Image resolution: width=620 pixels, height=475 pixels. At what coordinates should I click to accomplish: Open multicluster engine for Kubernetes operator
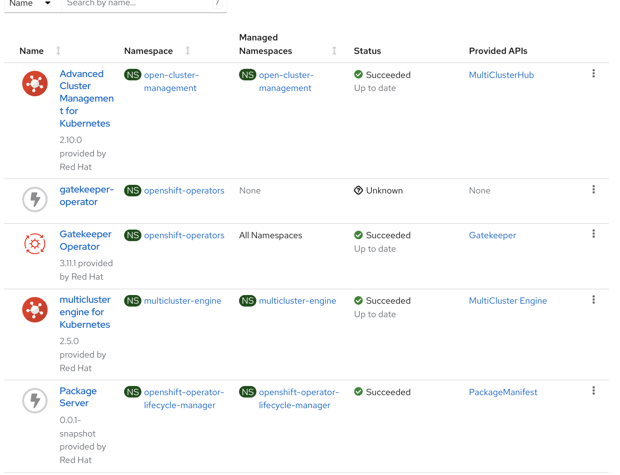click(85, 312)
